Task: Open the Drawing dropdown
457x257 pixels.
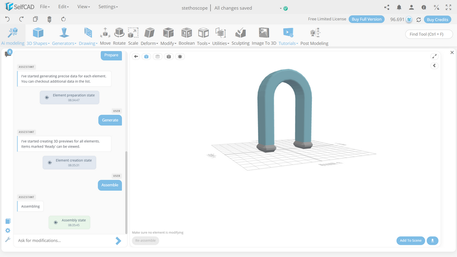Action: click(x=88, y=36)
